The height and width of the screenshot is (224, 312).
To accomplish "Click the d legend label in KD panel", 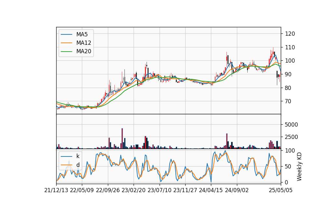I will tap(78, 165).
